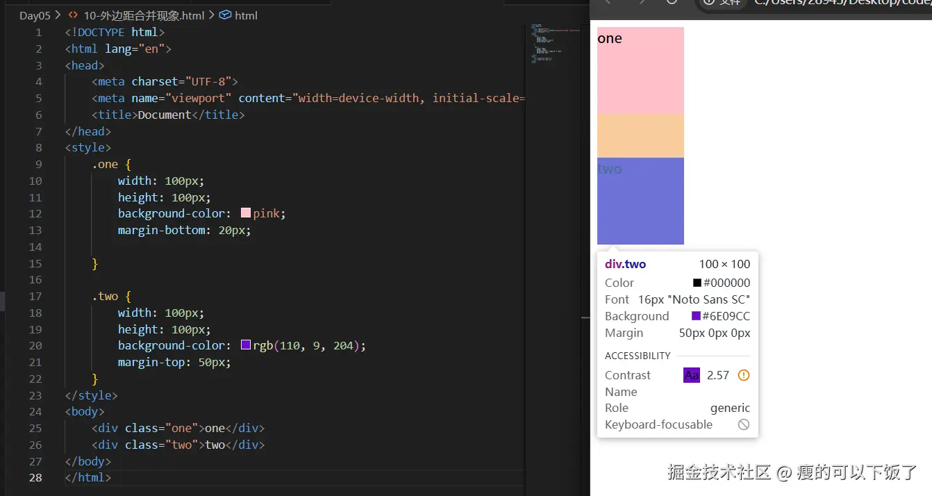The image size is (932, 496).
Task: Click the ACCESSIBILITY section heading
Action: click(638, 356)
